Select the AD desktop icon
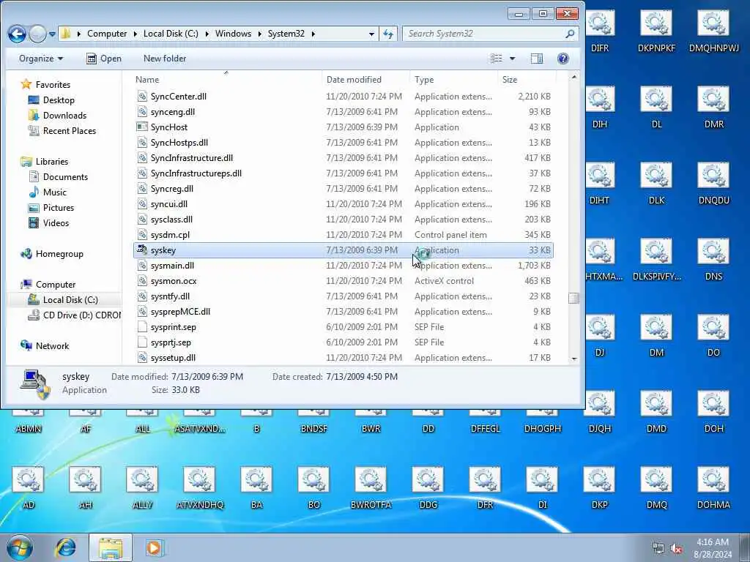This screenshot has width=750, height=562. [29, 489]
